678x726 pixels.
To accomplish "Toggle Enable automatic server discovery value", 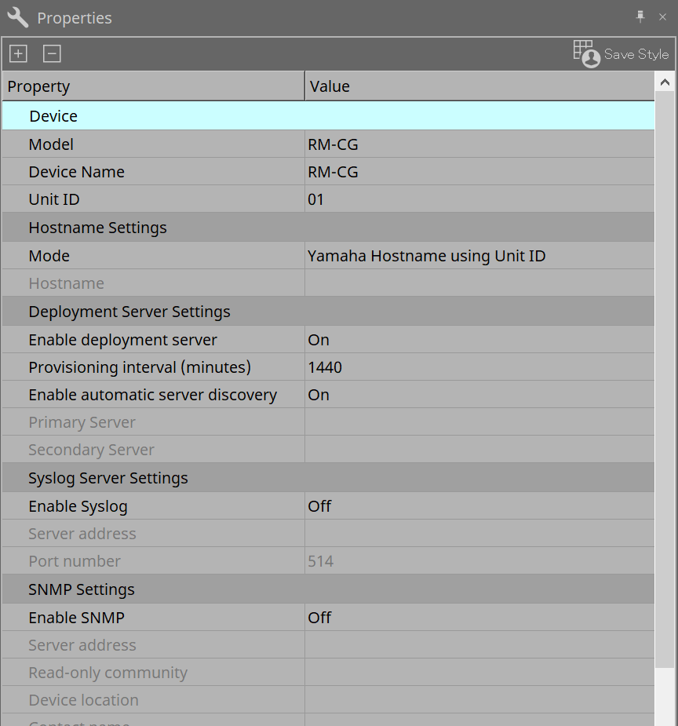I will coord(479,395).
